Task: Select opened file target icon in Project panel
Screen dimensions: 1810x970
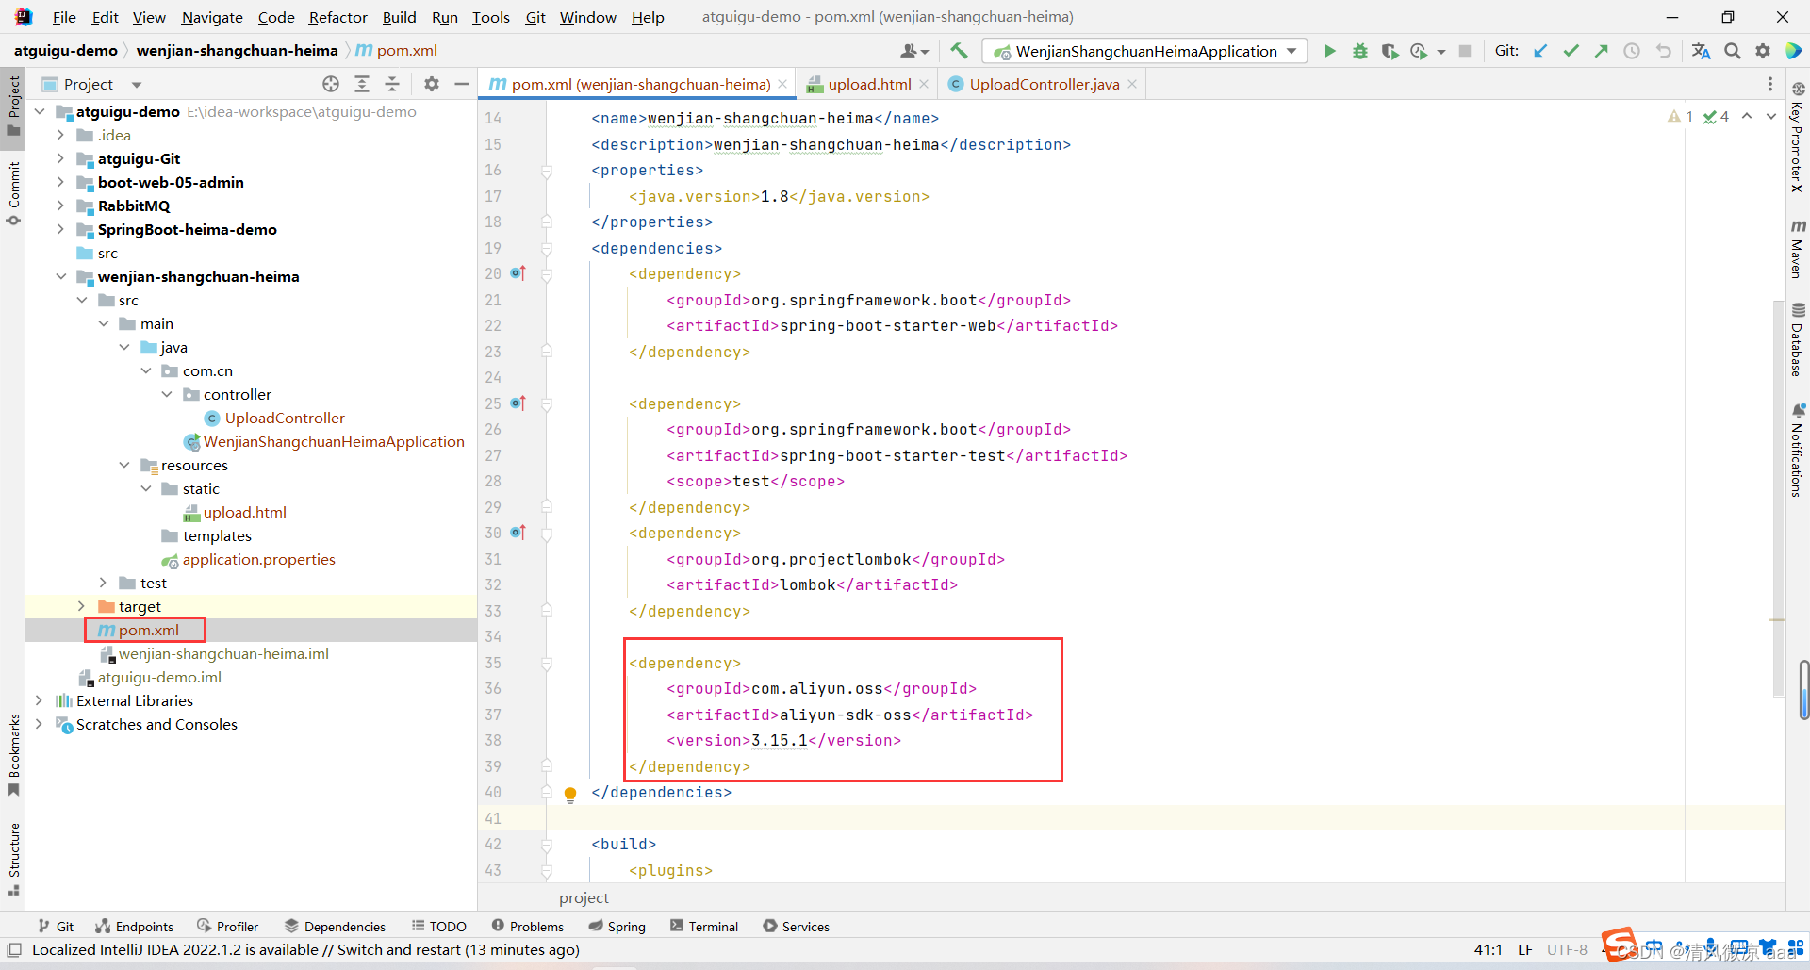Action: tap(331, 84)
